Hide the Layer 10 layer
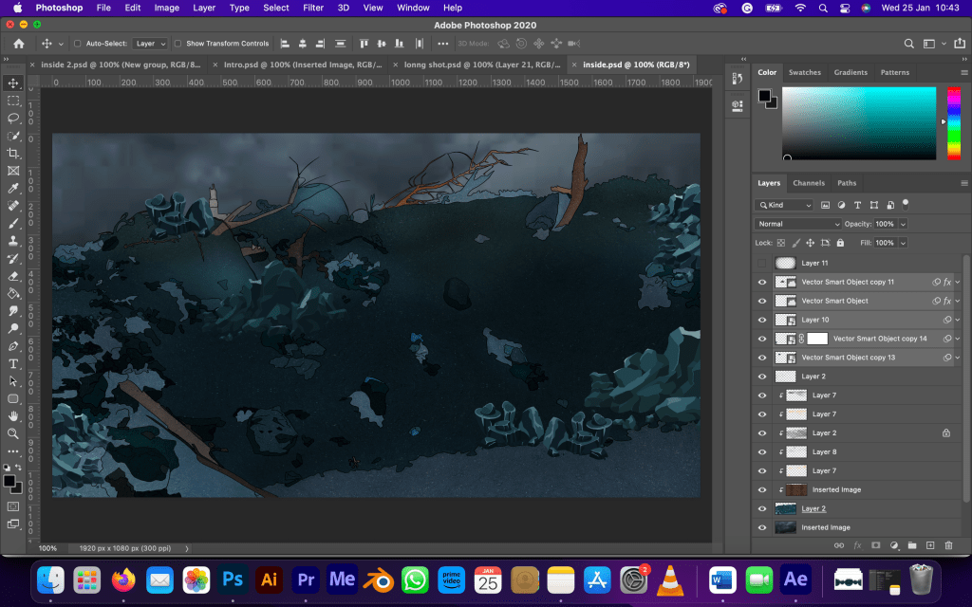The image size is (972, 607). (x=761, y=320)
